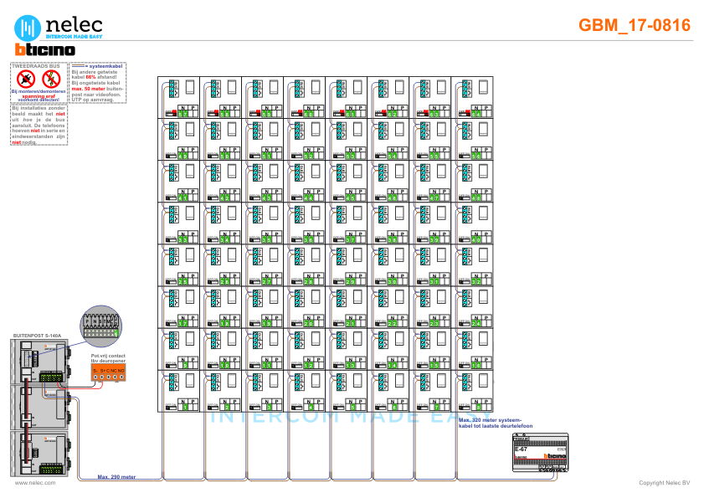Open the www.nelec.com link
The width and height of the screenshot is (704, 498).
click(x=35, y=483)
